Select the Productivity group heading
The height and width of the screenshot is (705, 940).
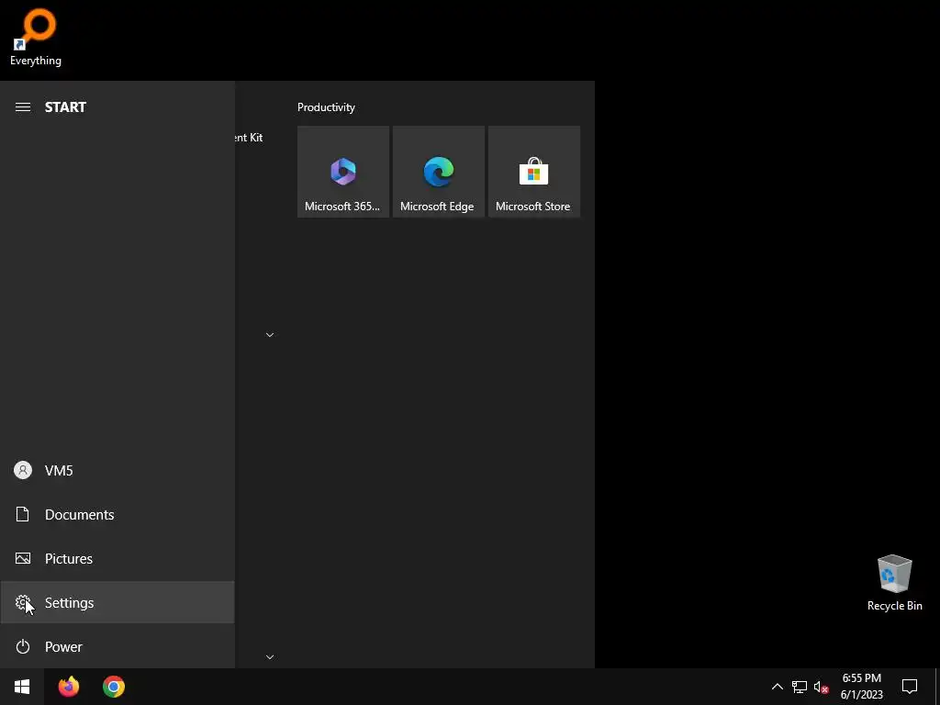pyautogui.click(x=326, y=107)
